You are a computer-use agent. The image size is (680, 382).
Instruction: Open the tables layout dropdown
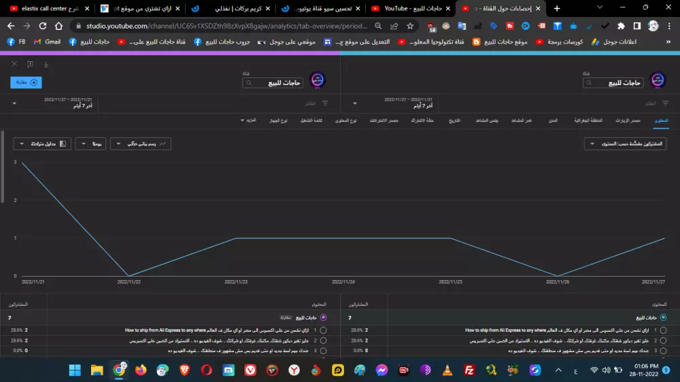(x=42, y=143)
